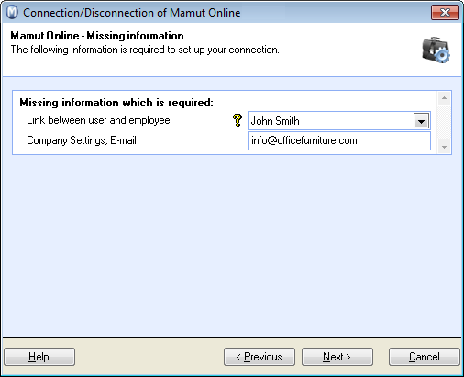Image resolution: width=464 pixels, height=377 pixels.
Task: Click the briefcase with gear settings icon
Action: click(436, 50)
